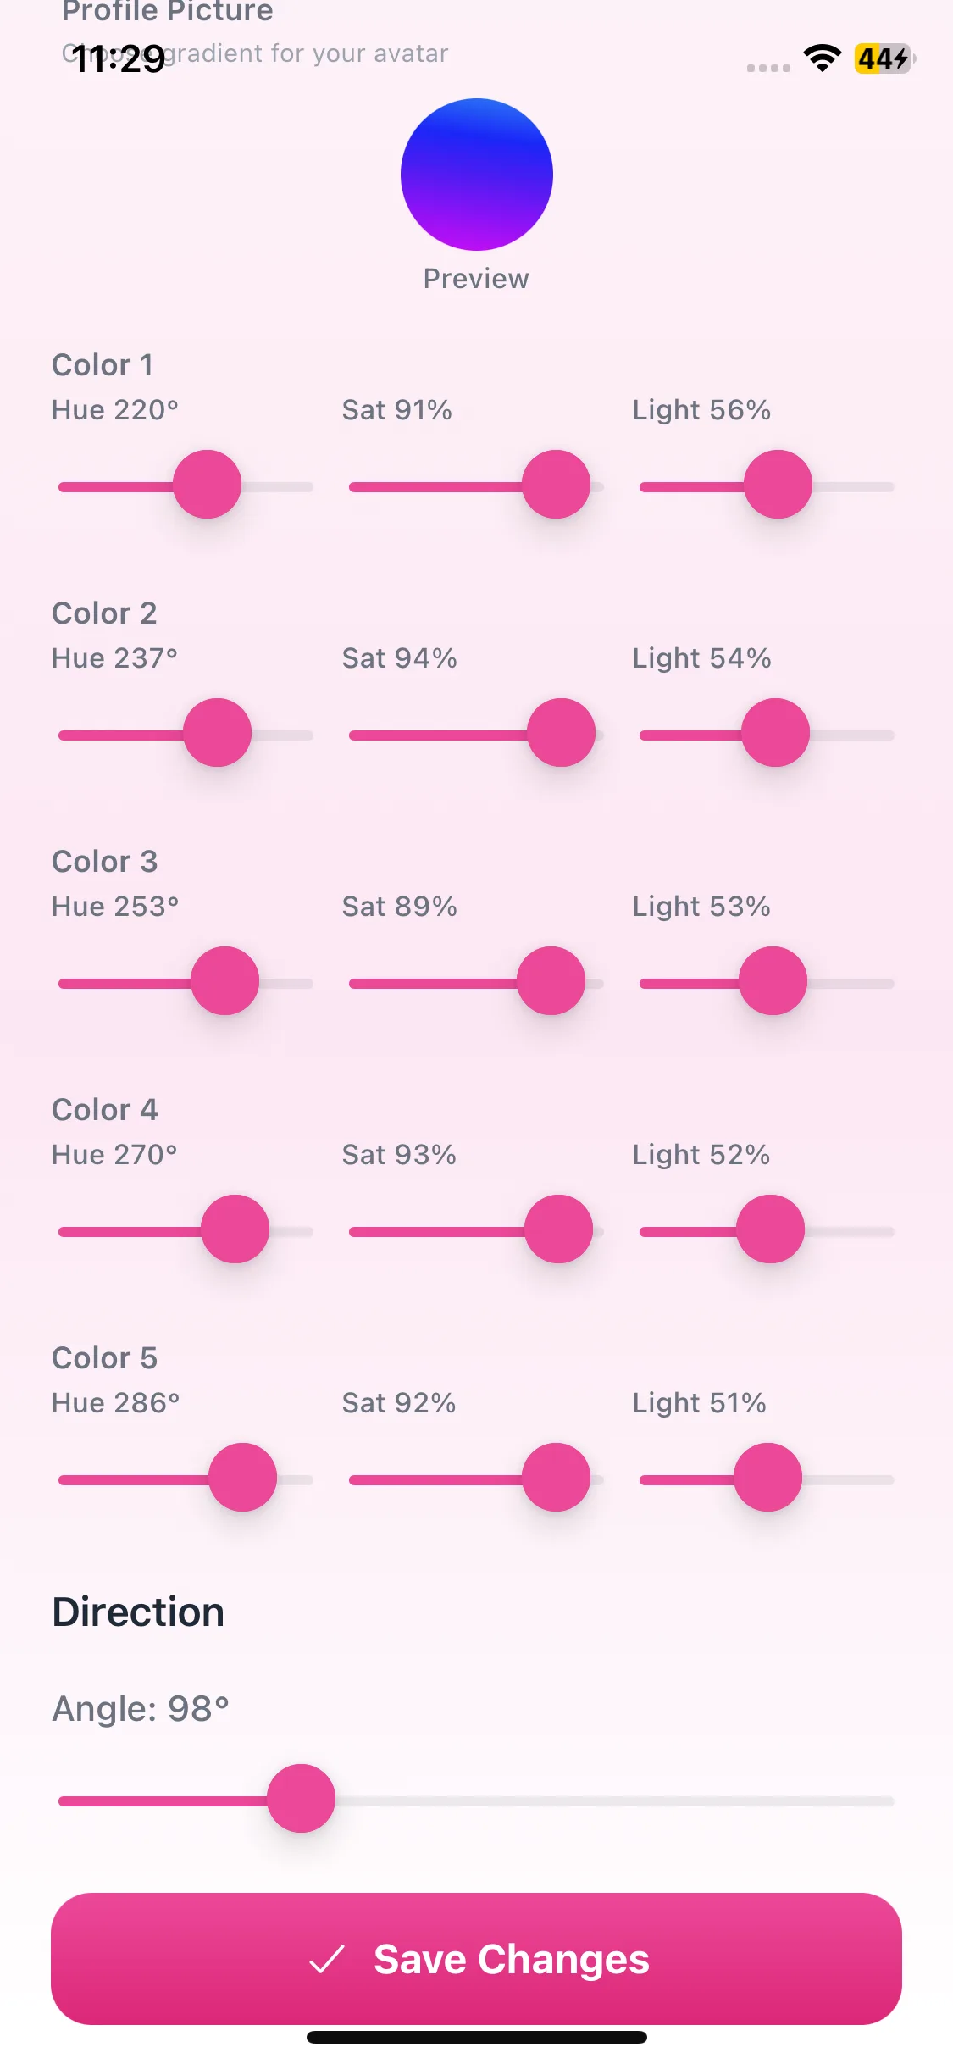Tap the checkmark icon on Save Changes
953x2064 pixels.
327,1959
